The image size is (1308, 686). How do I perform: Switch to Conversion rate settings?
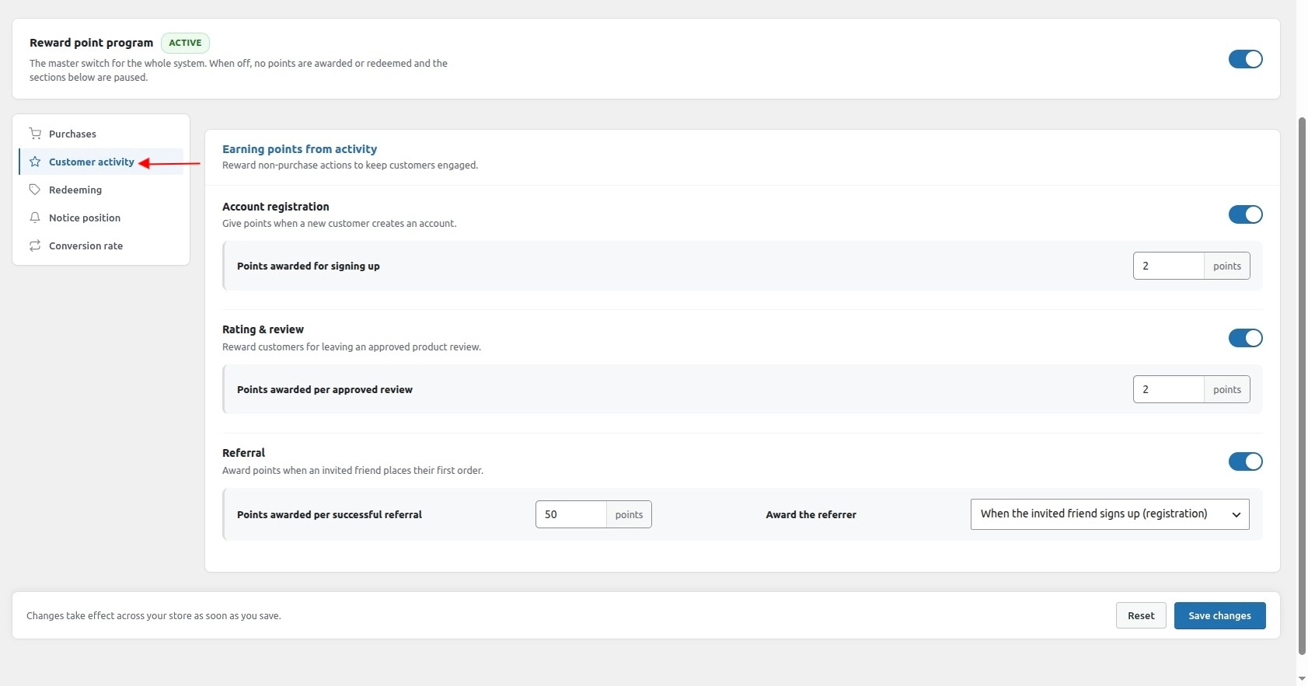(101, 245)
